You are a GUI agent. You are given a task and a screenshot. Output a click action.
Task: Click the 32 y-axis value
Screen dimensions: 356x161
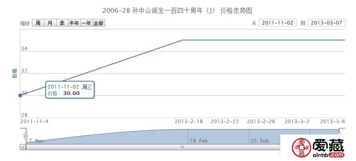[24, 71]
